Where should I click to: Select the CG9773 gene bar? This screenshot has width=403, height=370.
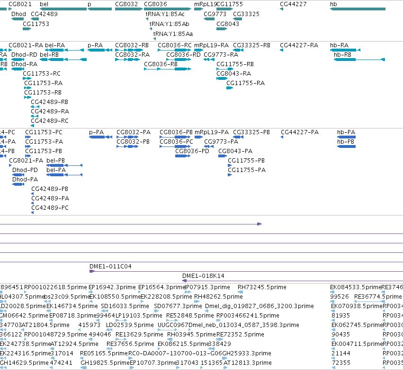click(x=209, y=19)
